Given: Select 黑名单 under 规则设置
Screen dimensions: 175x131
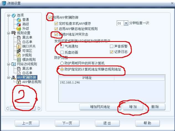Looking at the screenshot, I should [x=27, y=37].
